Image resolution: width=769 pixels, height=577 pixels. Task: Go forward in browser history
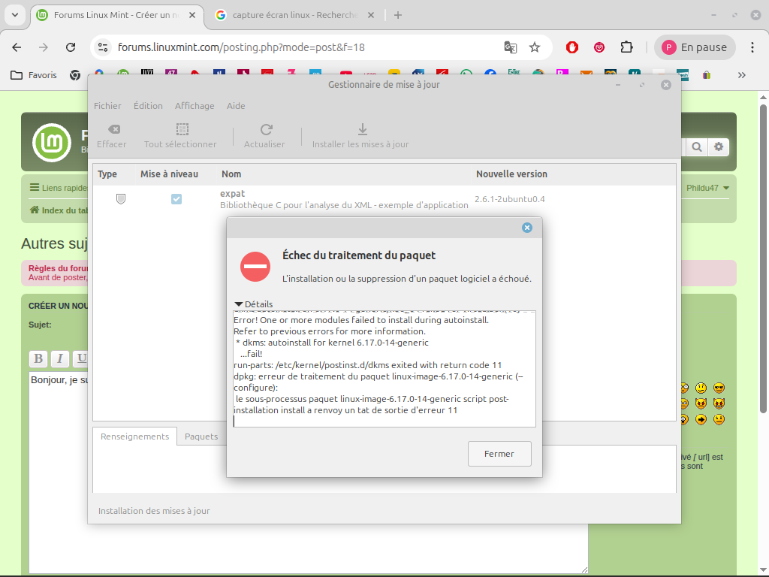click(x=44, y=47)
